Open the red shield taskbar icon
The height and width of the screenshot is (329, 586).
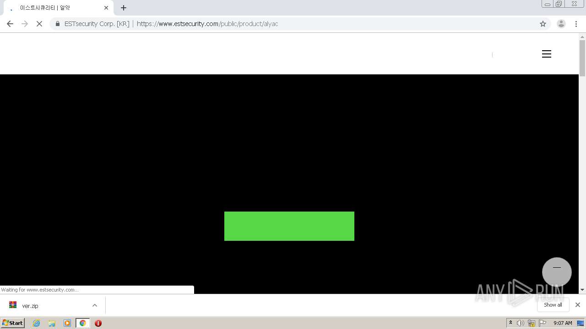98,323
